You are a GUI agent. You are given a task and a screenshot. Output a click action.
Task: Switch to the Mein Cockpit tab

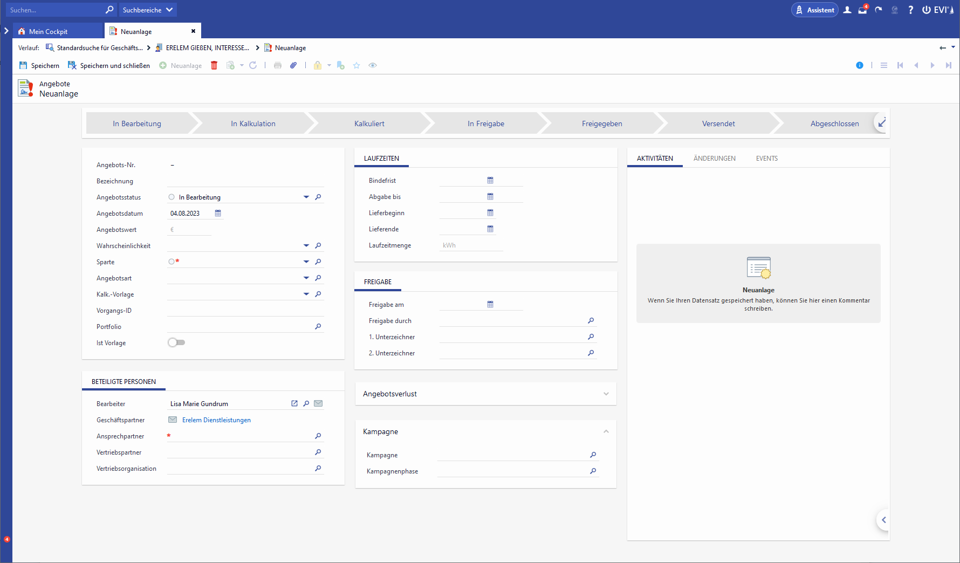click(49, 31)
